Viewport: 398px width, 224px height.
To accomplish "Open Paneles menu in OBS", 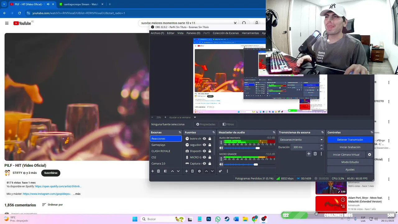I will click(x=193, y=33).
